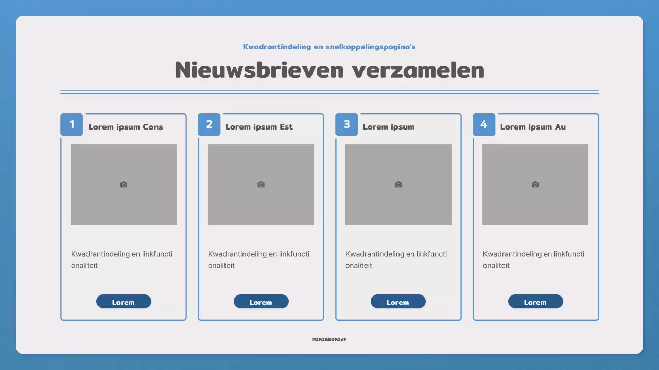Select the number 3 badge

click(346, 124)
